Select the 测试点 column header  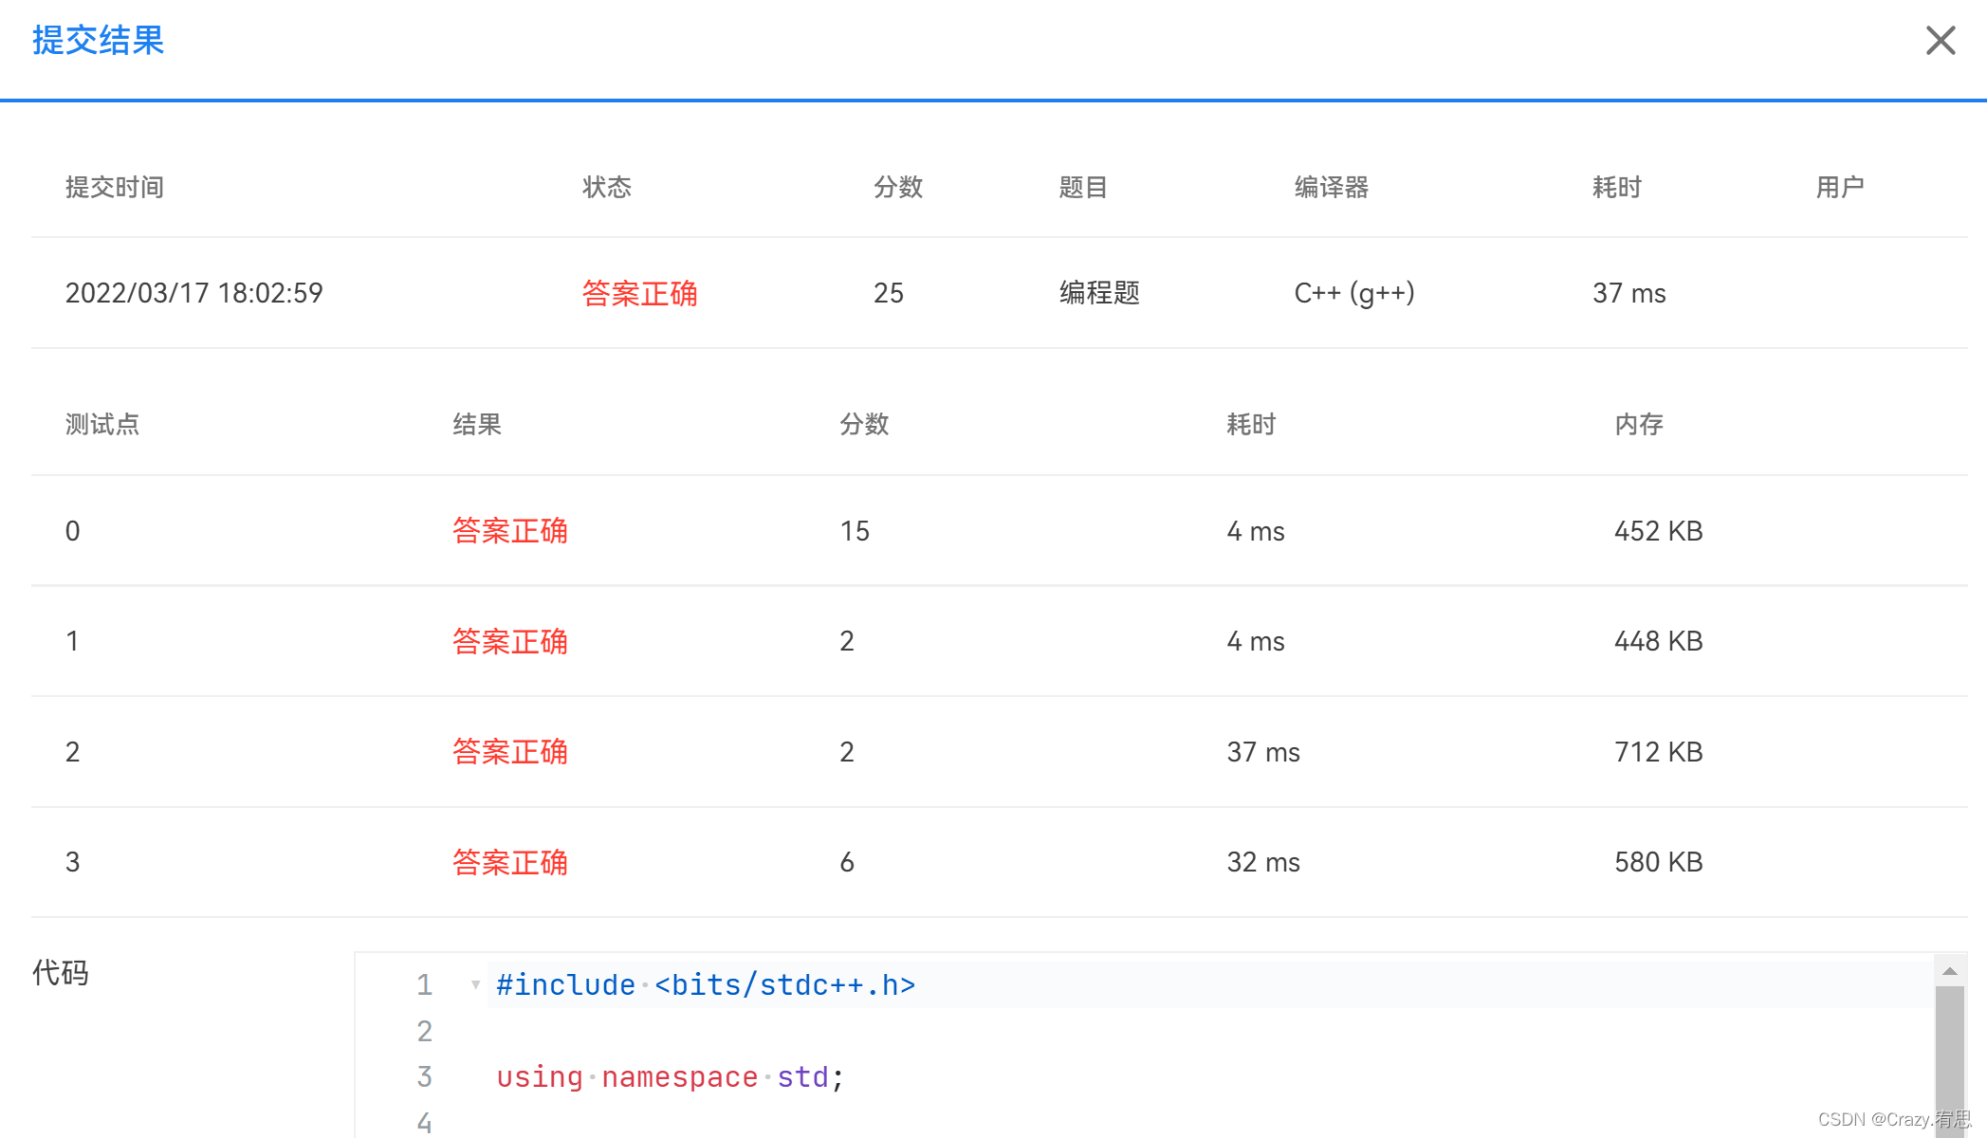click(x=102, y=424)
